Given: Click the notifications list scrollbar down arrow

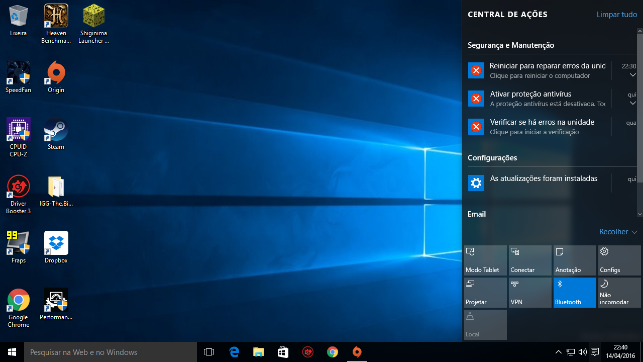Looking at the screenshot, I should (x=640, y=214).
